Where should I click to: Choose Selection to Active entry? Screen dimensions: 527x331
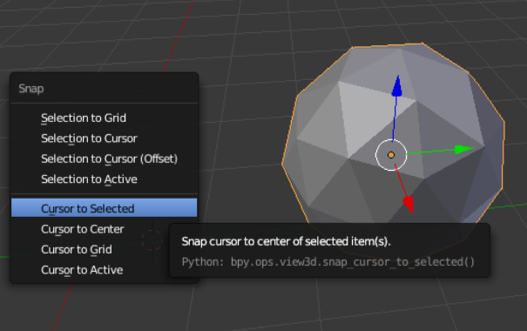click(x=105, y=179)
